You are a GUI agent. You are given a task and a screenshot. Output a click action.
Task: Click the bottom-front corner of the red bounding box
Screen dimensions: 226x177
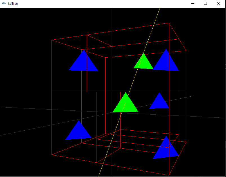(x=169, y=175)
